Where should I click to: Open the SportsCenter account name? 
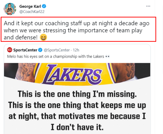25,50
